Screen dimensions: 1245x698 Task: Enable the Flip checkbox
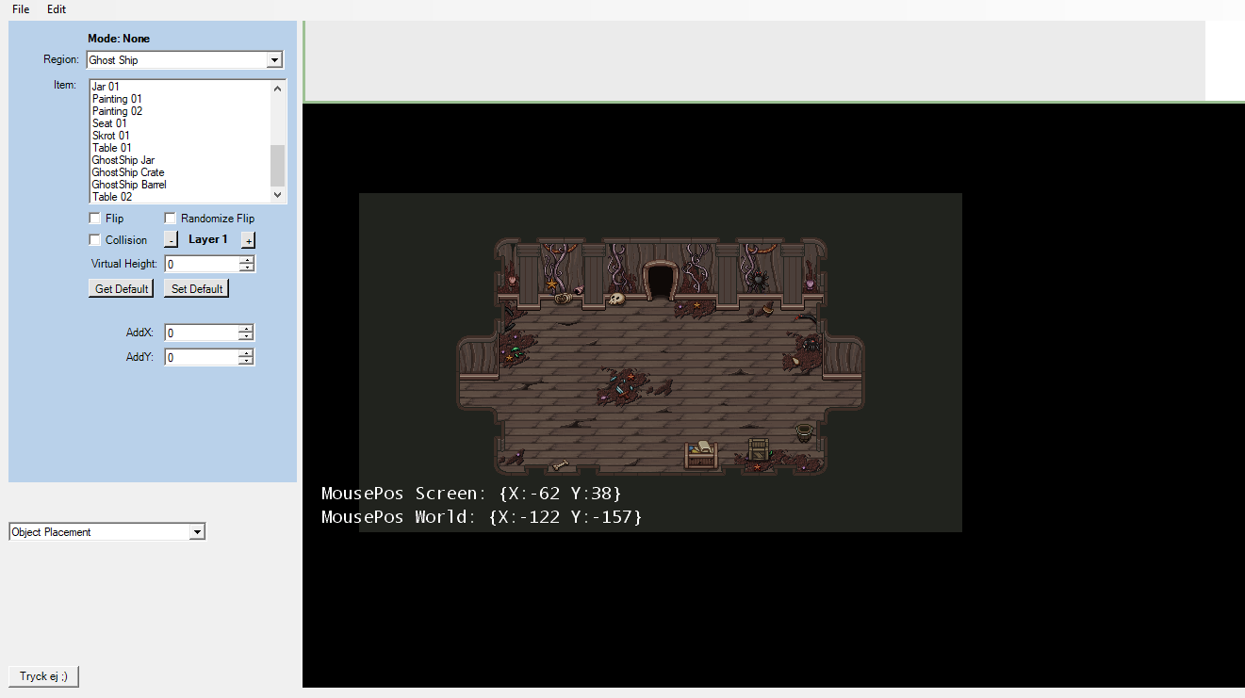(x=94, y=219)
